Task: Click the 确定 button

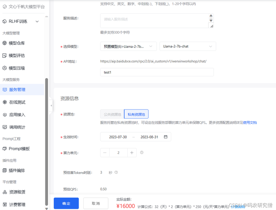Action: point(66,203)
